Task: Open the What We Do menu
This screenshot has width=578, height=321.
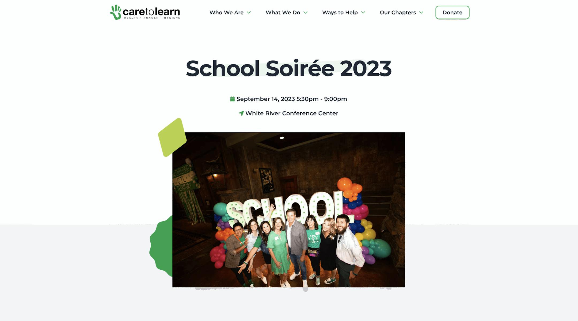Action: (x=283, y=13)
